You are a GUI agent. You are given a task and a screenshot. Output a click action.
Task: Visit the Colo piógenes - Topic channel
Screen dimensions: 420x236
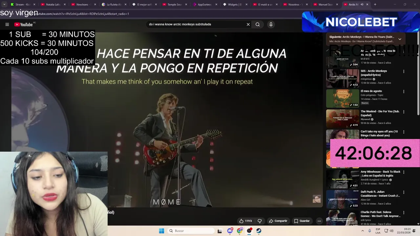pos(372,95)
